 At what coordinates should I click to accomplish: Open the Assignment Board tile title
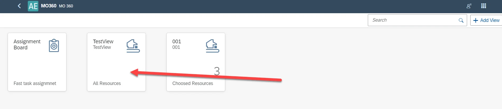tap(27, 44)
